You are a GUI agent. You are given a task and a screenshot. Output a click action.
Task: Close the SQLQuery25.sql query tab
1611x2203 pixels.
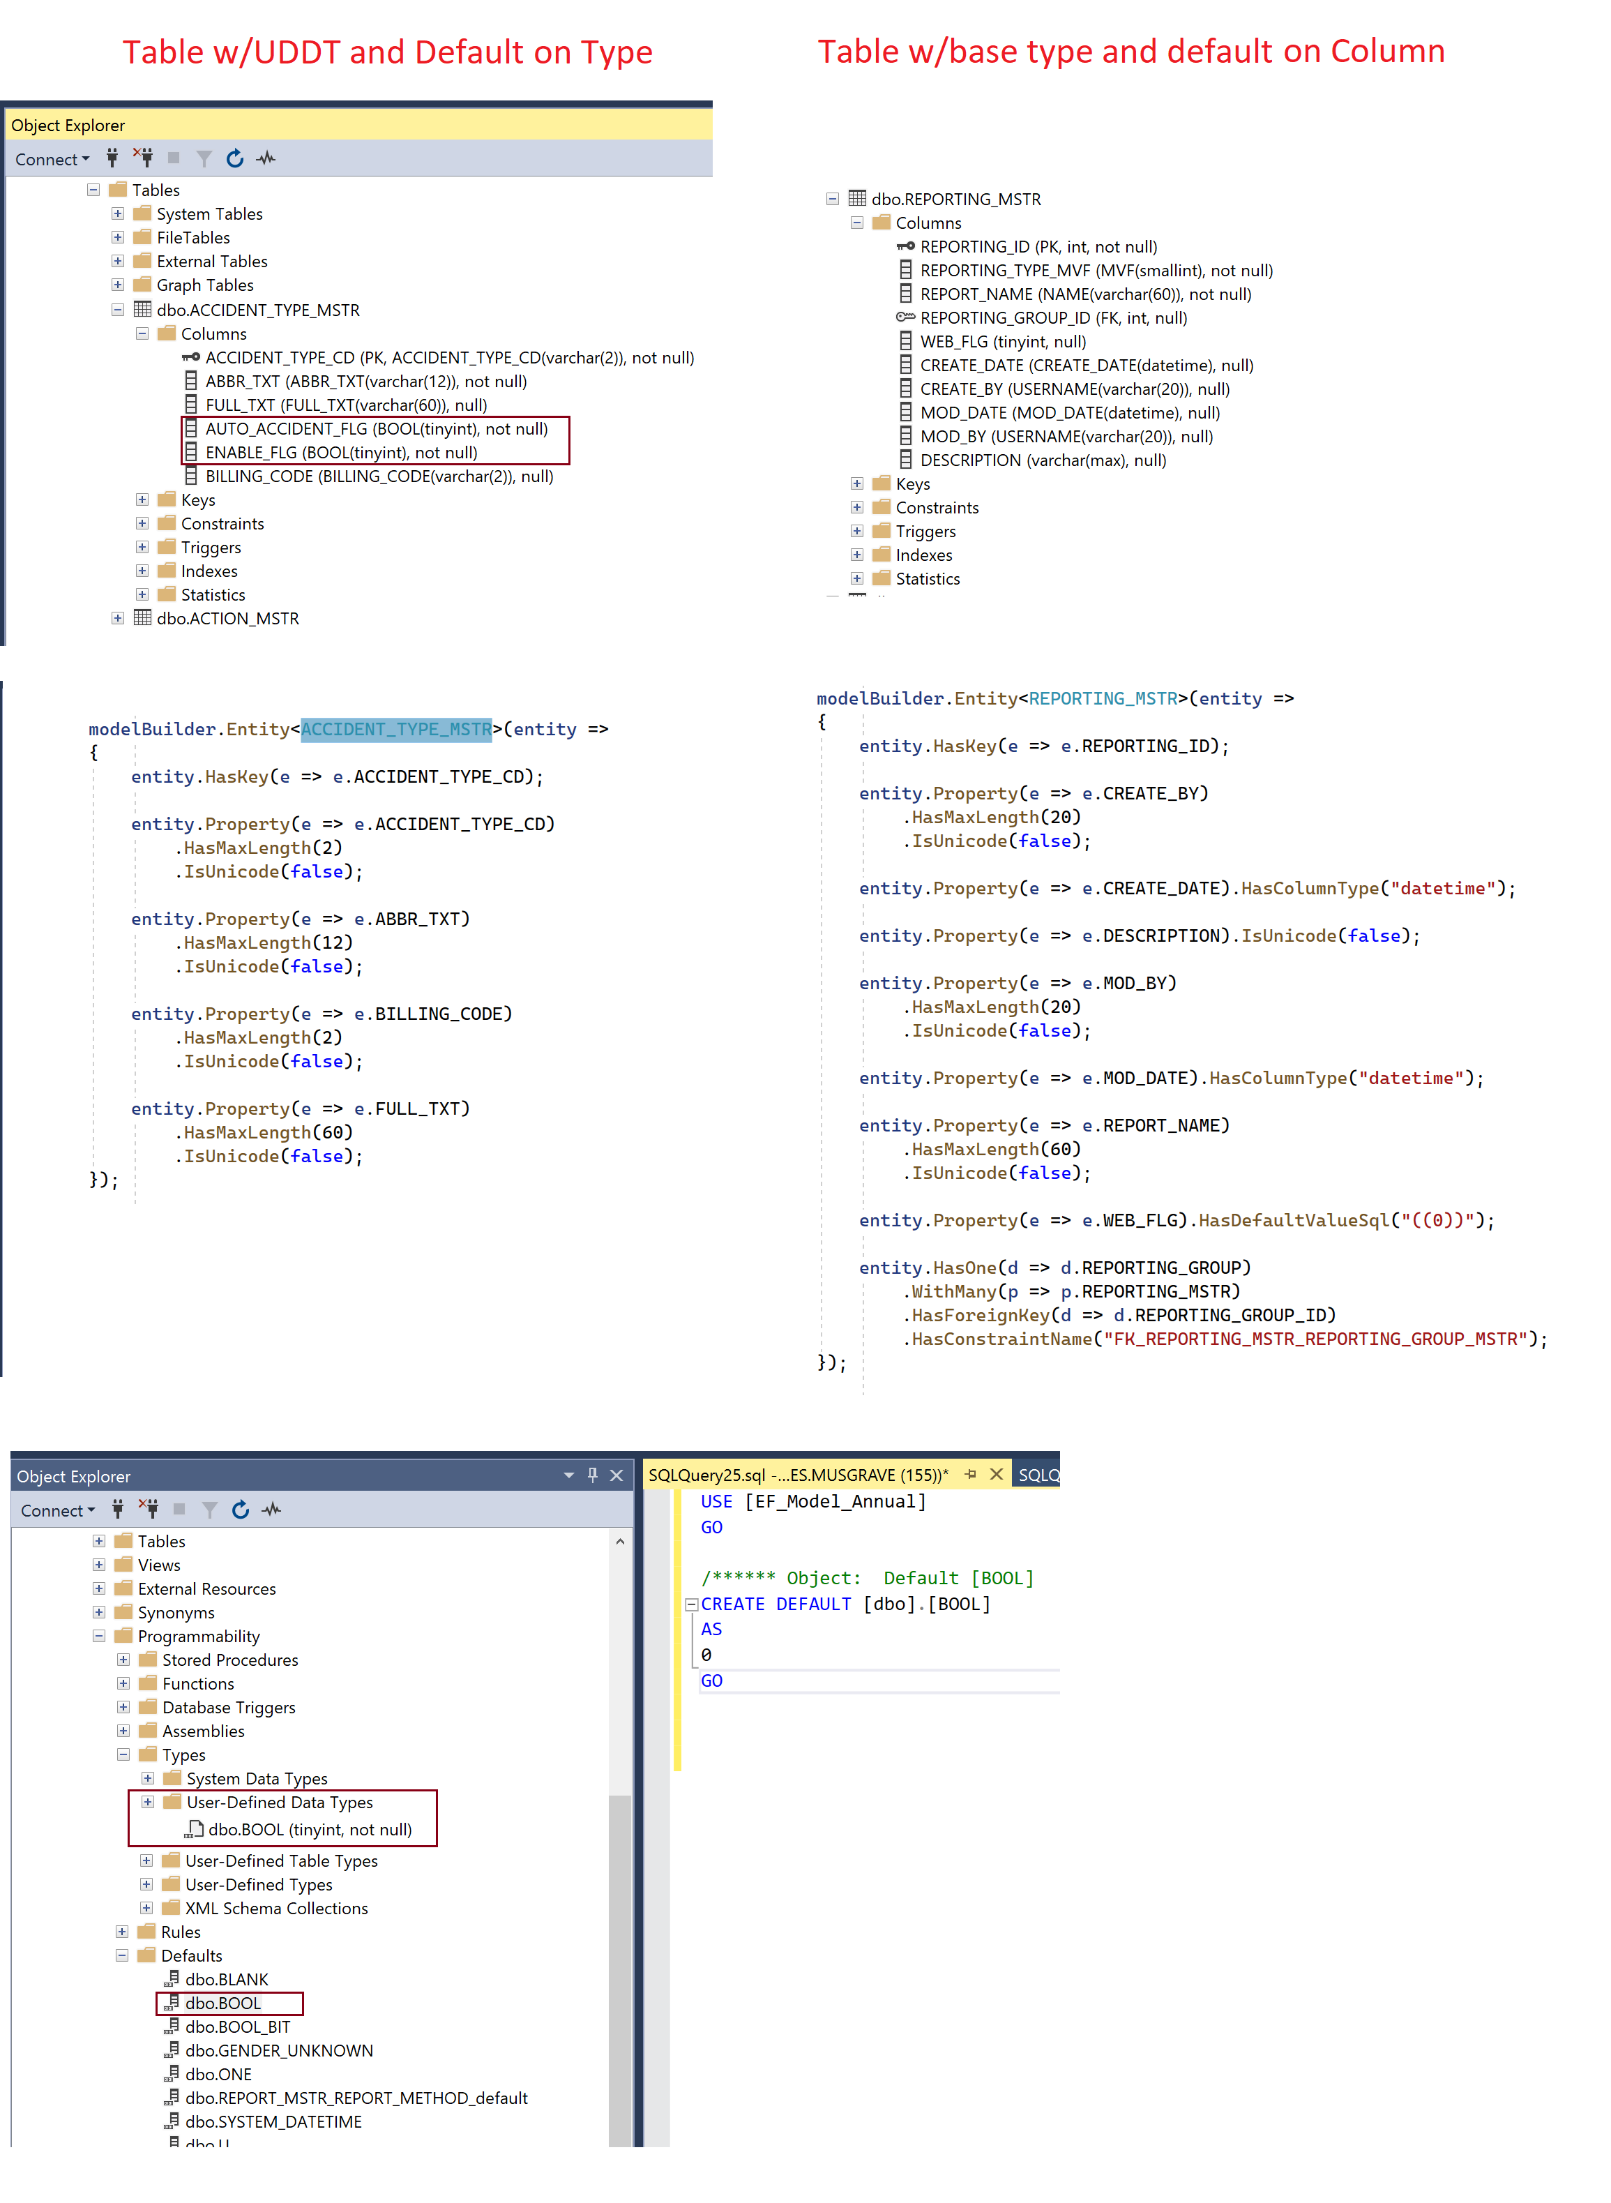click(x=996, y=1475)
